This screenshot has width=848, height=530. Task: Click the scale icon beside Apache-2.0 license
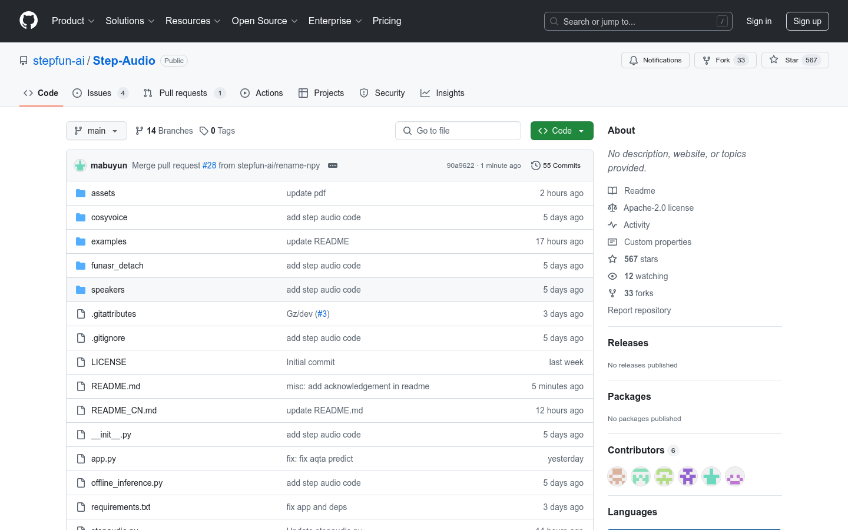[612, 208]
